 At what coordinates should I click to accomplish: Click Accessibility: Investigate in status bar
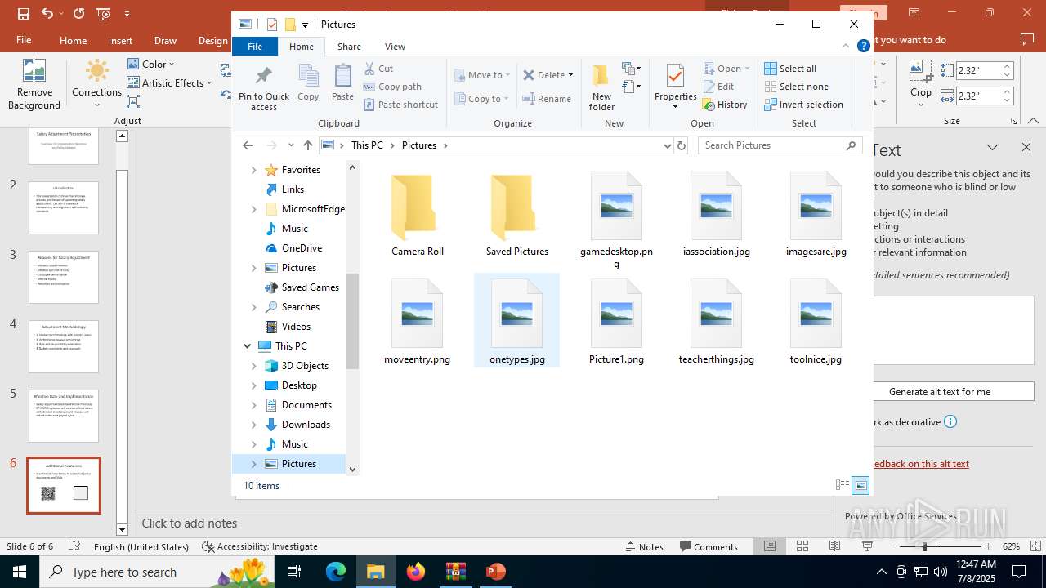(x=260, y=547)
